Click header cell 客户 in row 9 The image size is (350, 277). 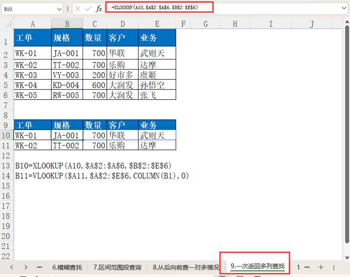click(x=123, y=125)
